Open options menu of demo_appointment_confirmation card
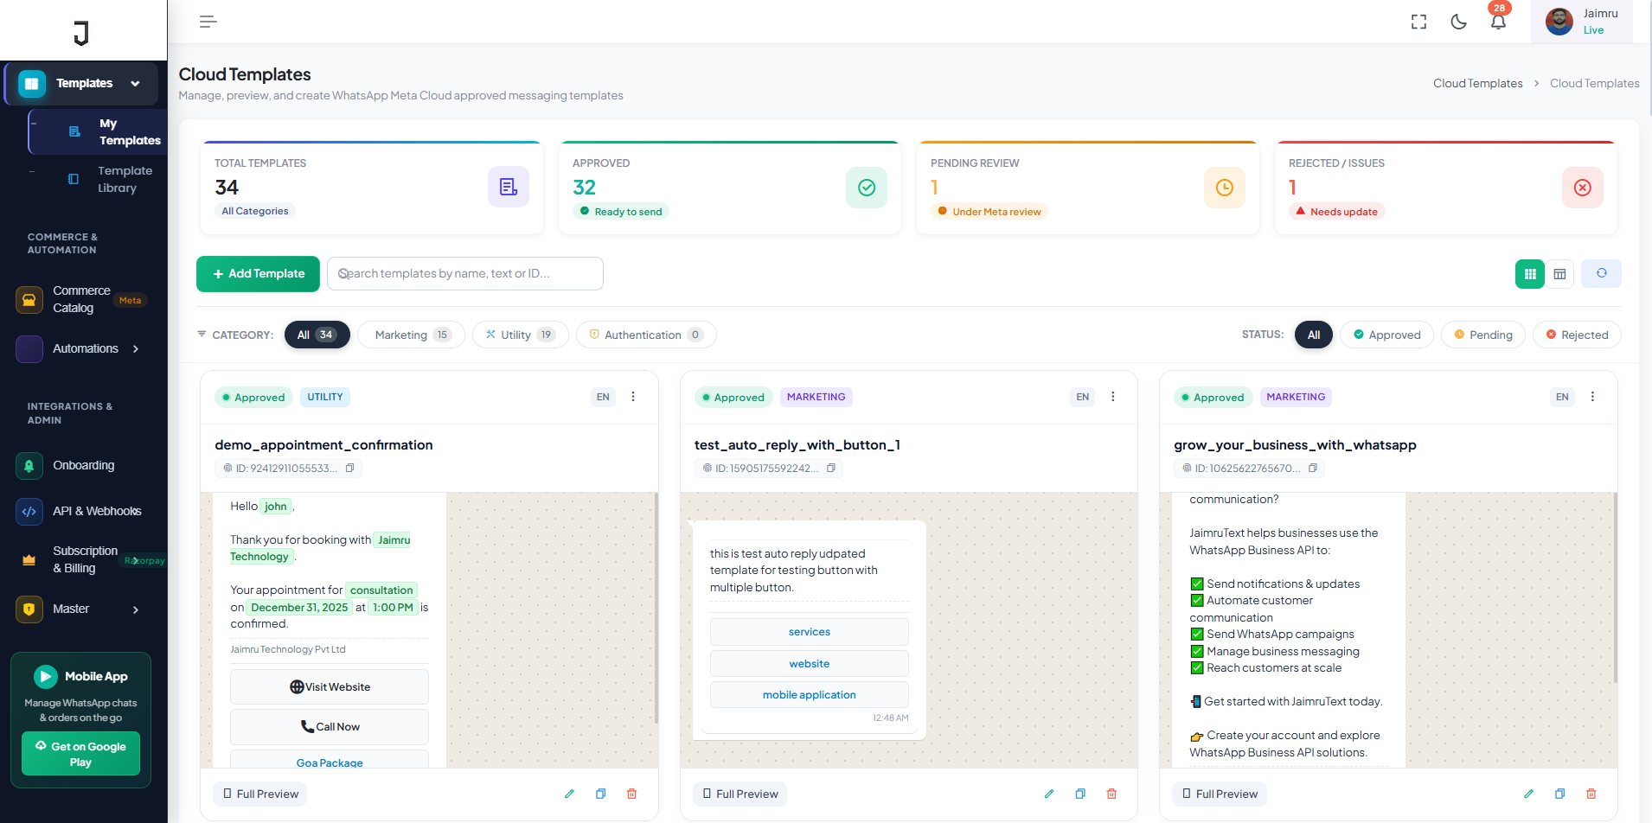The width and height of the screenshot is (1652, 823). pos(633,397)
